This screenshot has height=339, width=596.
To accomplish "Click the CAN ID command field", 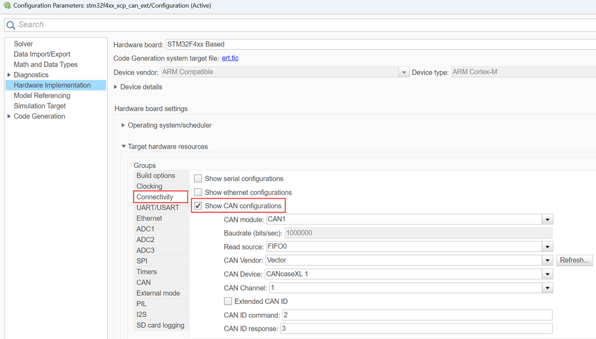I will (x=417, y=315).
